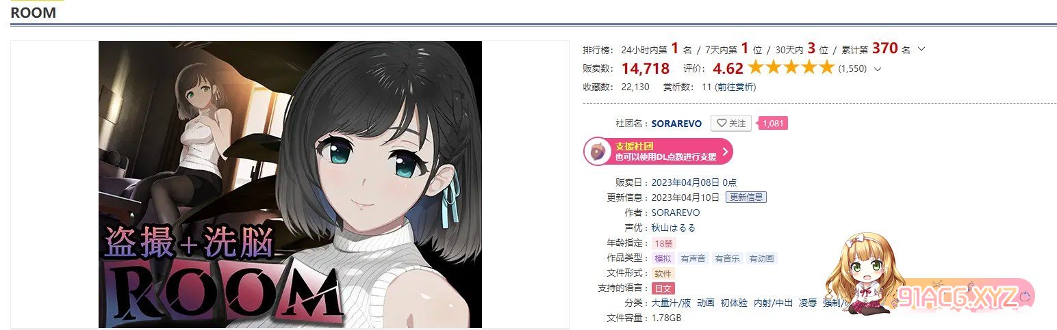
Task: Select the 有音乐 tag
Action: click(727, 258)
